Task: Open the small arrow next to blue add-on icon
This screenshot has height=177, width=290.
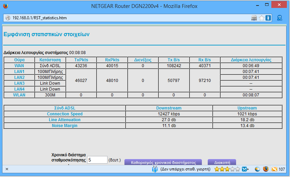Action: pyautogui.click(x=248, y=169)
